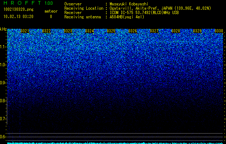Click the 0.7 frequency axis label
Viewport: 226px width, 144px height.
coord(3,119)
